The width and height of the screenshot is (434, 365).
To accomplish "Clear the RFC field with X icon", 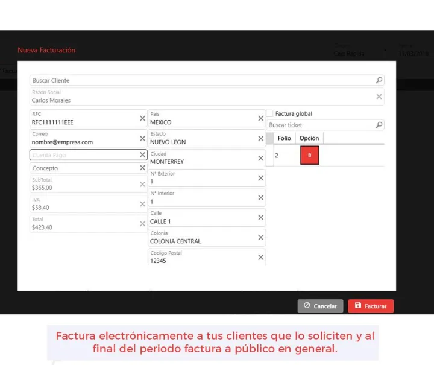I will pyautogui.click(x=143, y=119).
